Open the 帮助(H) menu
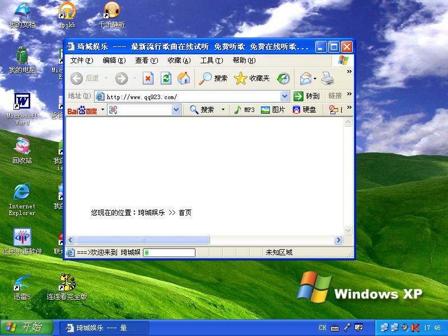Screen dimensions: 448x336 click(244, 60)
